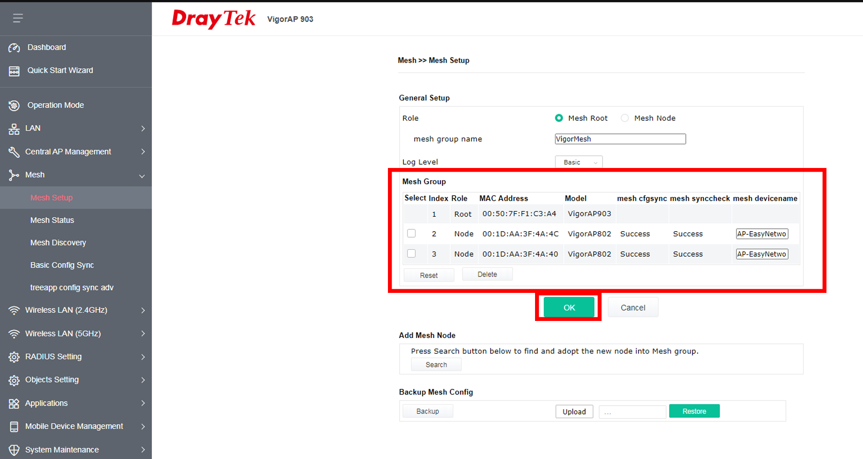863x459 pixels.
Task: Expand Wireless LAN (5GHz) chevron
Action: point(143,334)
